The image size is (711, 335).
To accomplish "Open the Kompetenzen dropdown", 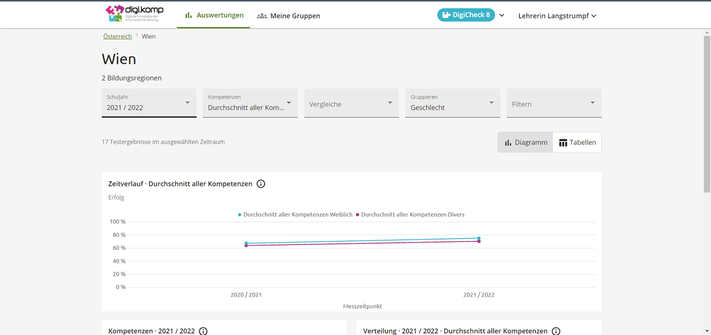I will pyautogui.click(x=250, y=103).
